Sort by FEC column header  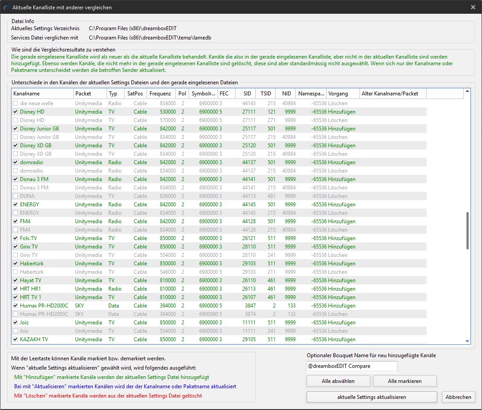tap(226, 94)
